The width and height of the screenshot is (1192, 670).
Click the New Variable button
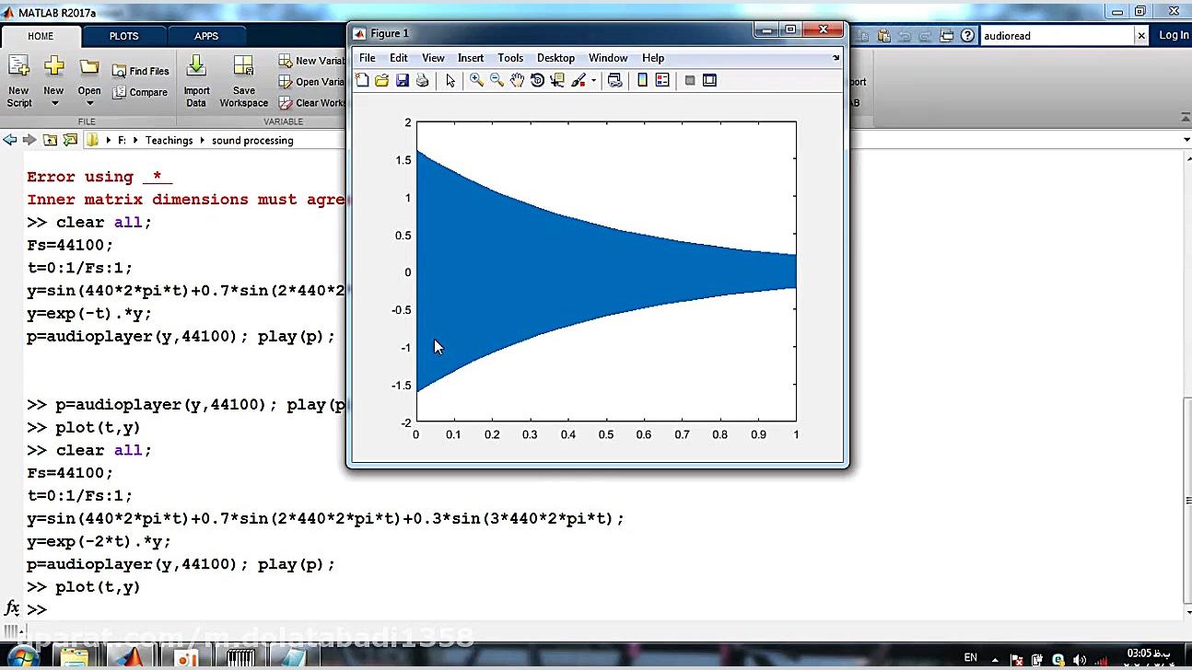[x=312, y=61]
